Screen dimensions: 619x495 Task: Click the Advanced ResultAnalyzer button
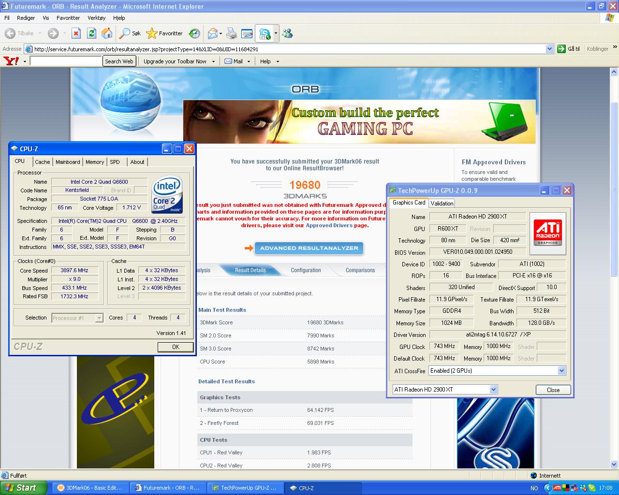pos(309,248)
